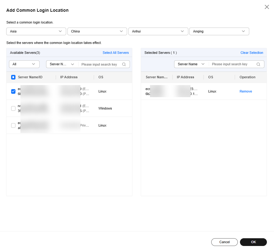Uncheck the first Linux server checkbox
This screenshot has width=274, height=250.
pos(13,91)
